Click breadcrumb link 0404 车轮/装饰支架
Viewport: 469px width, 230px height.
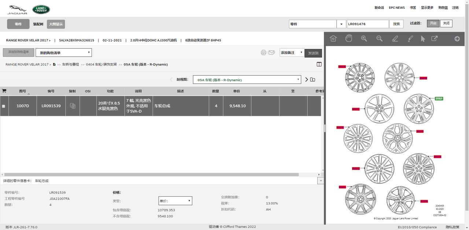[x=101, y=64]
